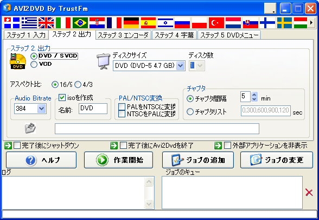Enable PALをNTSCに変換 checkbox
The height and width of the screenshot is (220, 319).
tap(122, 106)
